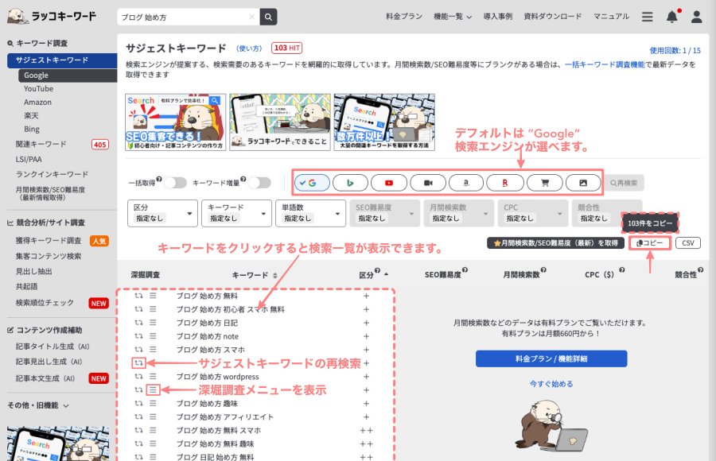Show help for the 競合性 column header
This screenshot has width=716, height=461.
point(700,270)
